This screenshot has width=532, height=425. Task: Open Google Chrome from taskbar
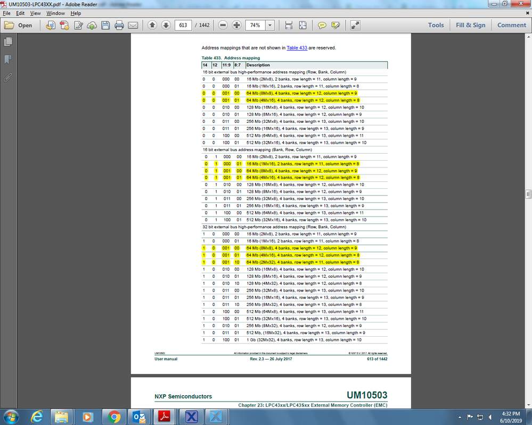[x=113, y=416]
